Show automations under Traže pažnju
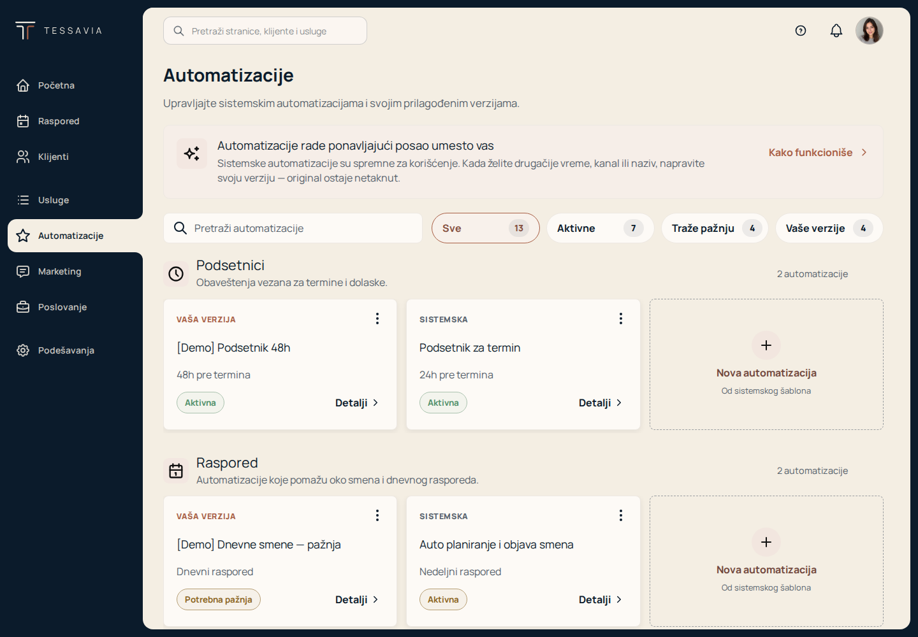918x637 pixels. (715, 228)
